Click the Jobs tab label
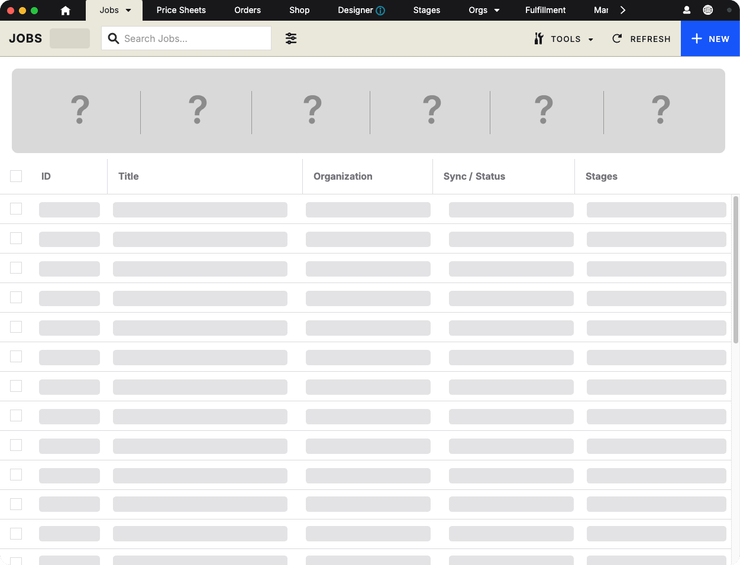The width and height of the screenshot is (740, 565). (x=109, y=10)
